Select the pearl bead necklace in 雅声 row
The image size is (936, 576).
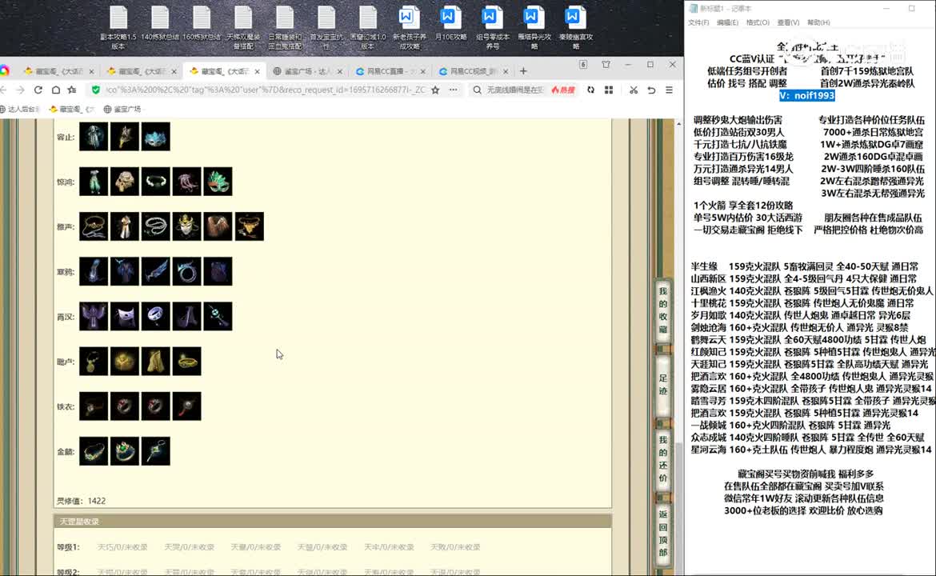156,226
